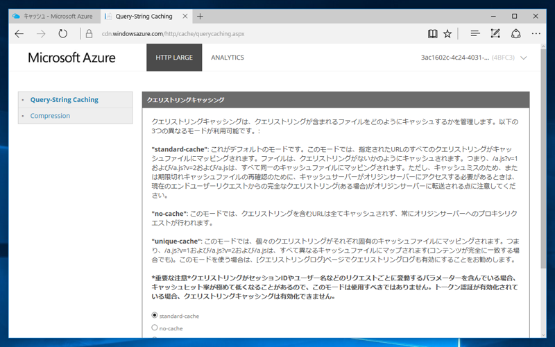Select the Query-String Caching browser tab
Image resolution: width=555 pixels, height=347 pixels.
coord(145,16)
